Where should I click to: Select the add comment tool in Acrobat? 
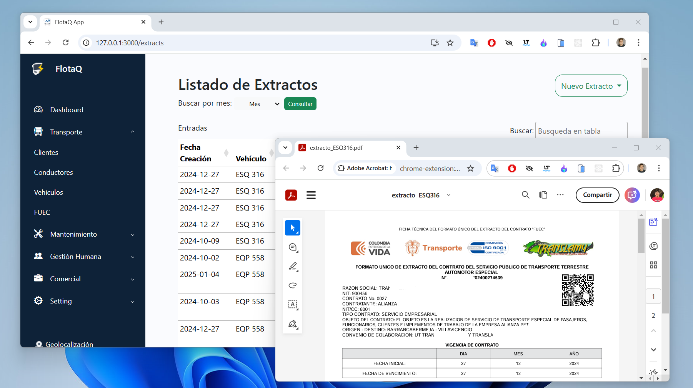[x=293, y=247]
